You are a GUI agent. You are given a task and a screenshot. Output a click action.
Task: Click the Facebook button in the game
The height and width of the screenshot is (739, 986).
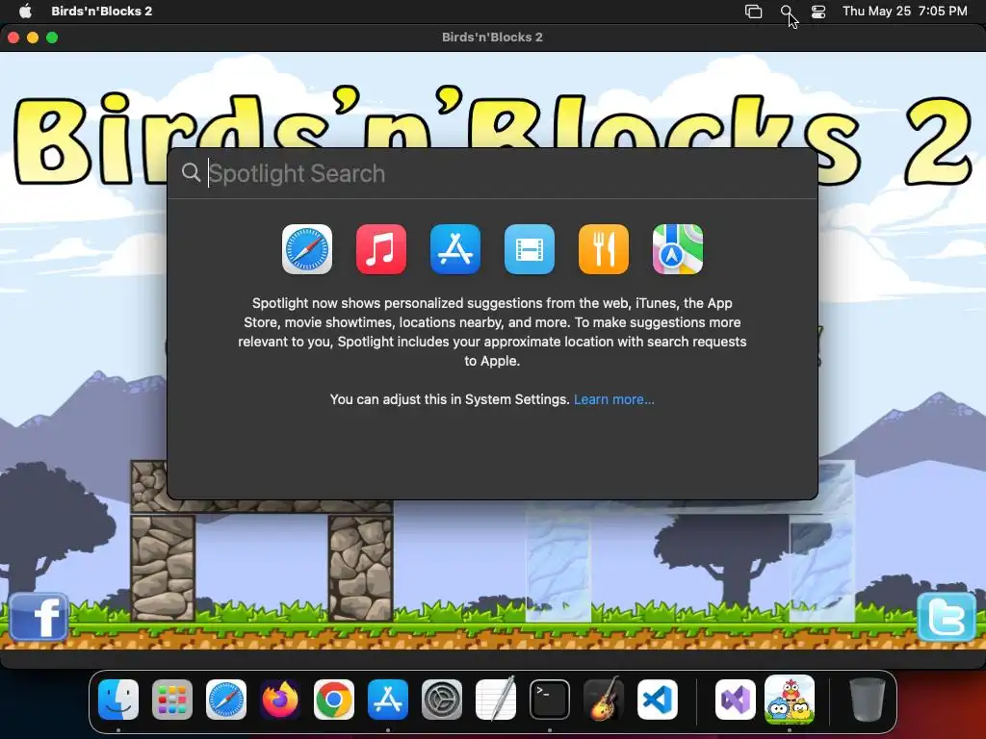click(x=39, y=617)
